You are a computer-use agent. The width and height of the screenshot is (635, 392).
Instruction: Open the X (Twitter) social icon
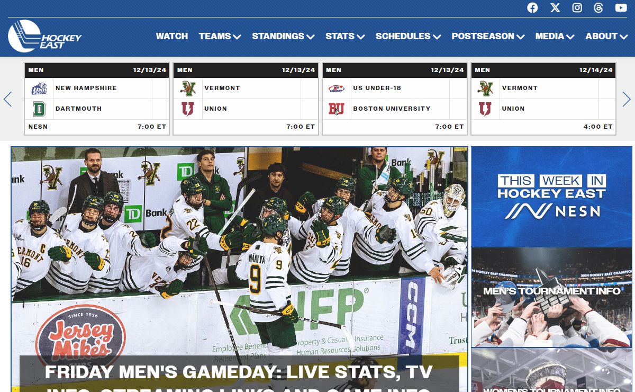(555, 7)
